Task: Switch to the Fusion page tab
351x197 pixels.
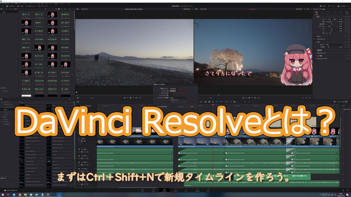Action: point(175,190)
